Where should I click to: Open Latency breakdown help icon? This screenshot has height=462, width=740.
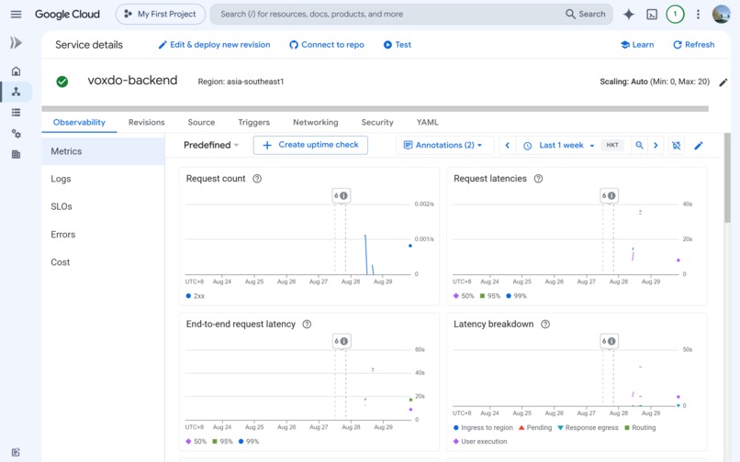click(x=545, y=324)
